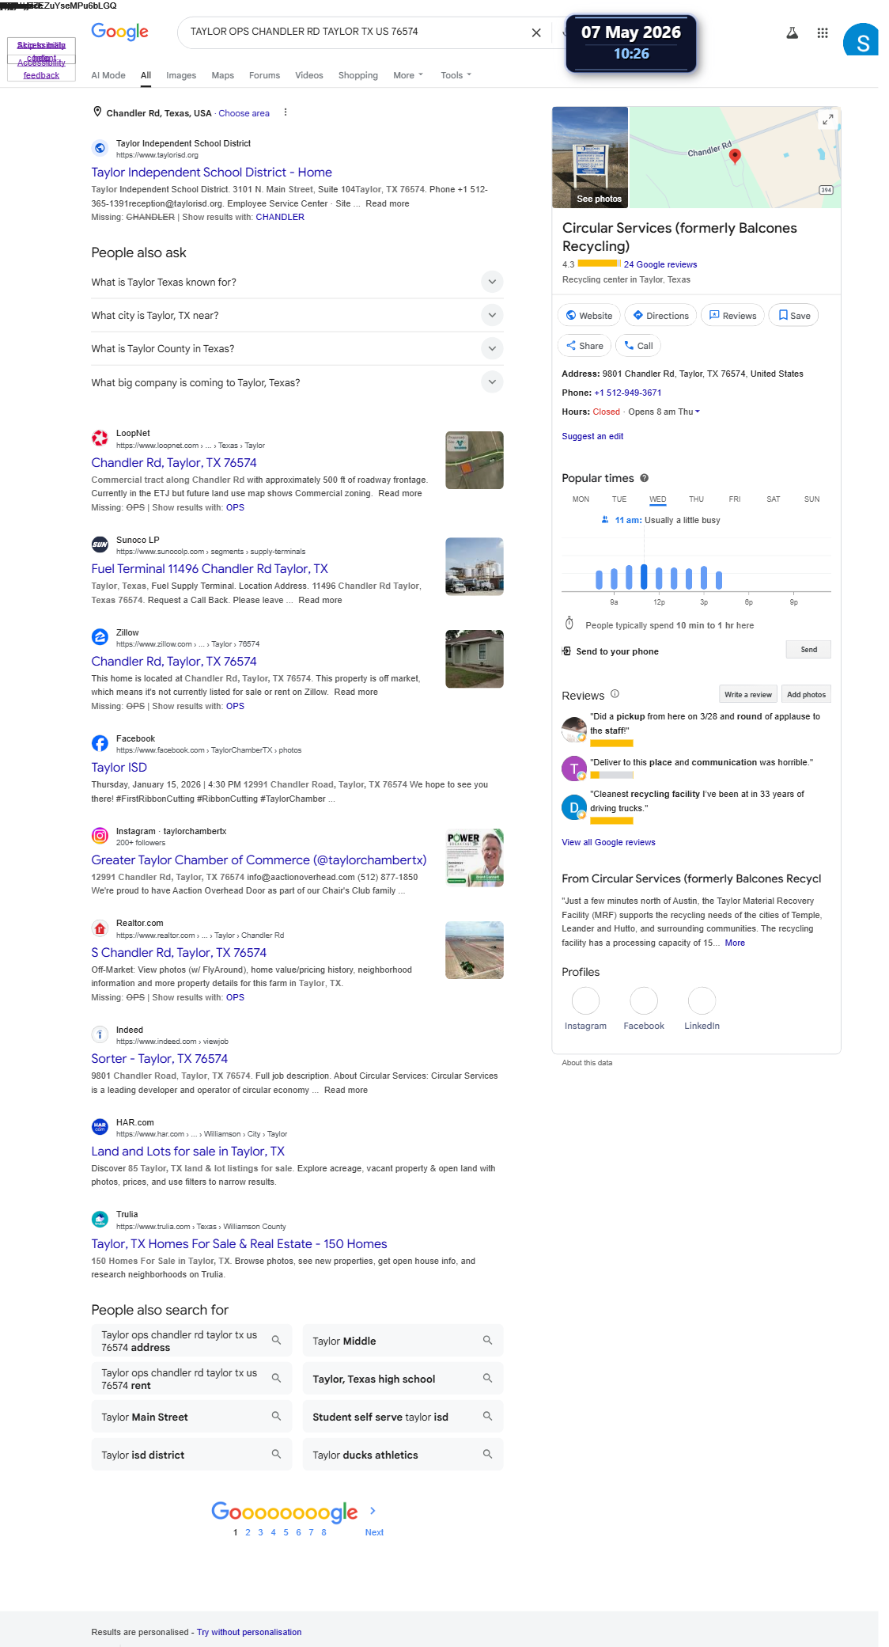The width and height of the screenshot is (889, 1647).
Task: Switch to AI Mode tab
Action: (108, 75)
